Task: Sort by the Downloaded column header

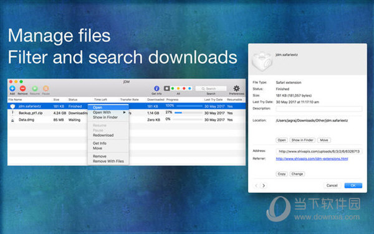Action: 155,100
